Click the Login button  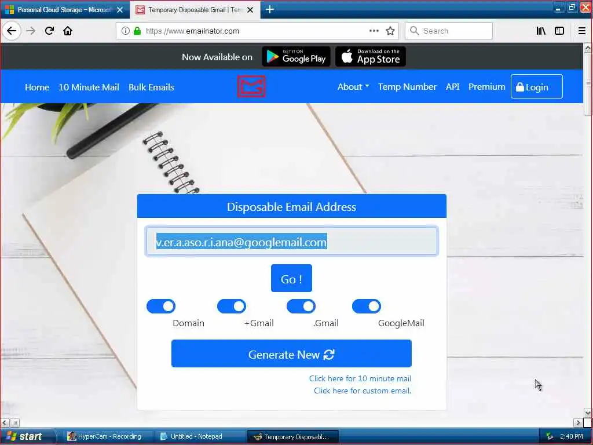pyautogui.click(x=537, y=87)
